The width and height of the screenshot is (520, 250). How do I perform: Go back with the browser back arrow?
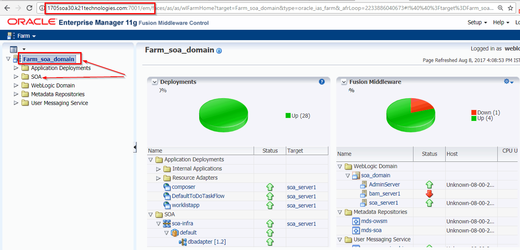(x=7, y=8)
